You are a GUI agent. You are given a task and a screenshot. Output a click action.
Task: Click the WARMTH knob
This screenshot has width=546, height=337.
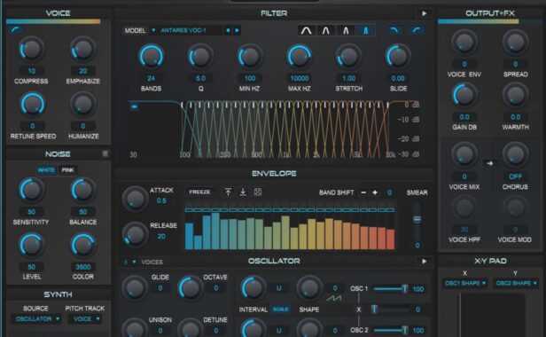coord(515,95)
